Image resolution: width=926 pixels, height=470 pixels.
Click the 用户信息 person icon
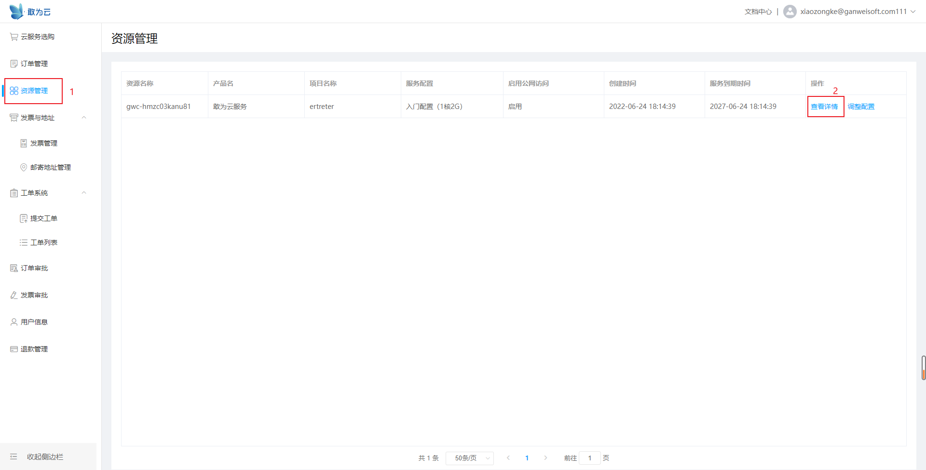point(14,322)
